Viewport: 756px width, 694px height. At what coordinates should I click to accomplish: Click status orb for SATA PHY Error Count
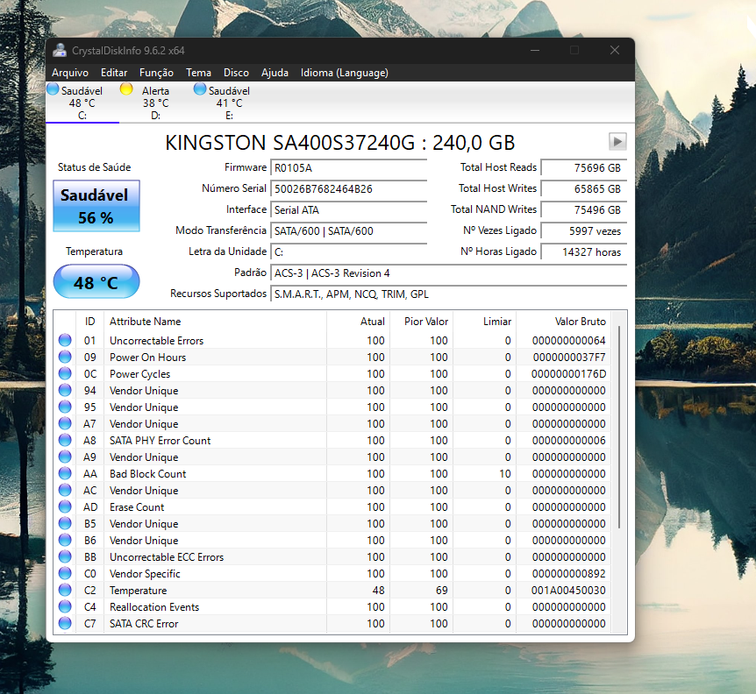pyautogui.click(x=65, y=440)
